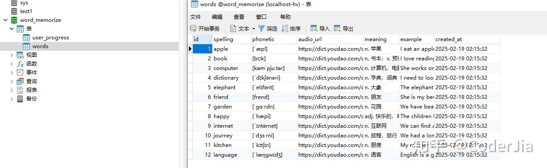Collapse the 表 tables node
547x168 pixels.
12,29
